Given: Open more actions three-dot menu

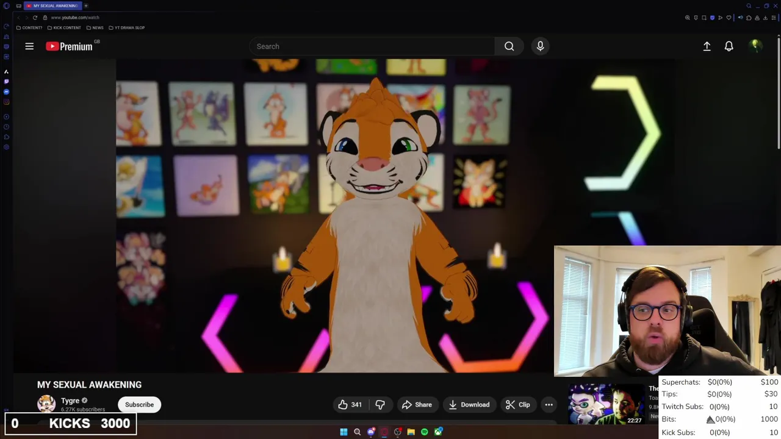Looking at the screenshot, I should point(549,405).
